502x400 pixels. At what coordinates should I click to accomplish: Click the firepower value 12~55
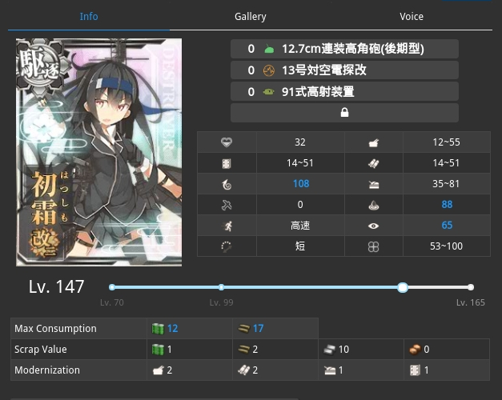click(x=446, y=142)
